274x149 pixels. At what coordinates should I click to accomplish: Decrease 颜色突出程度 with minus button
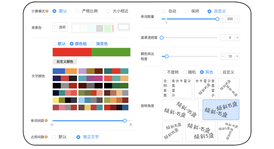[223, 56]
